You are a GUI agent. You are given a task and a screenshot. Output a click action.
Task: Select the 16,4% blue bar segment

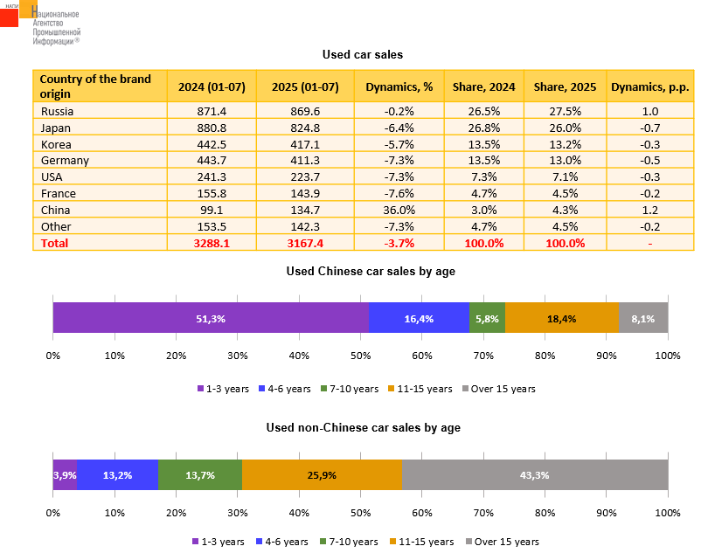coord(419,318)
